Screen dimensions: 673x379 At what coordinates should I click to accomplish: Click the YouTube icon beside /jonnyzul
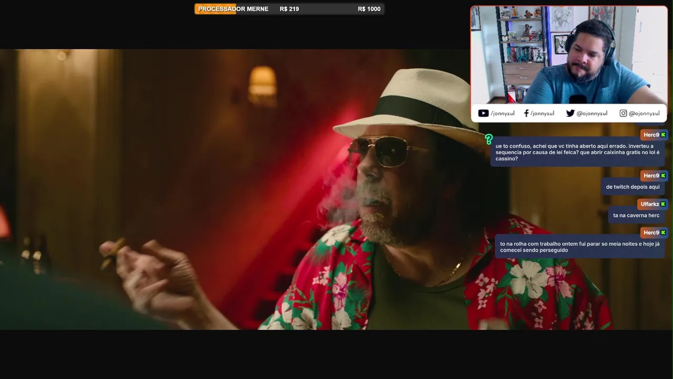483,113
